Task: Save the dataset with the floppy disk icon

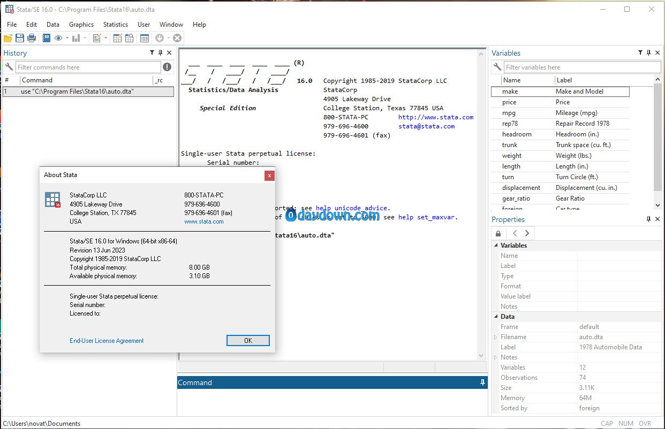Action: 20,38
